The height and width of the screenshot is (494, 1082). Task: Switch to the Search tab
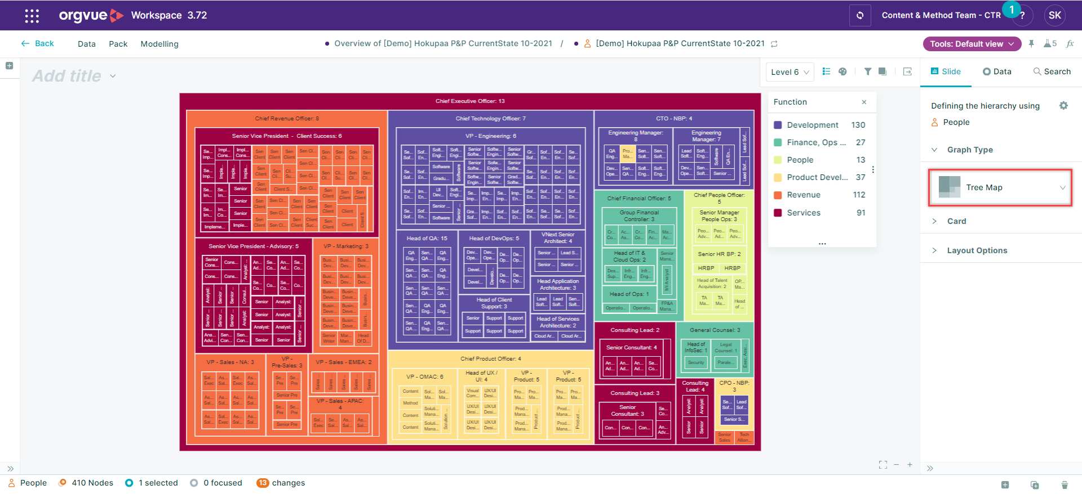click(x=1052, y=71)
